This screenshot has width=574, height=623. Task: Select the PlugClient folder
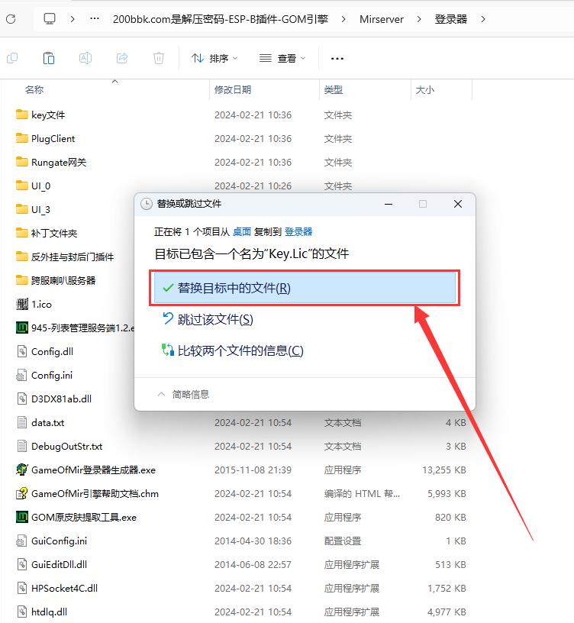[45, 139]
